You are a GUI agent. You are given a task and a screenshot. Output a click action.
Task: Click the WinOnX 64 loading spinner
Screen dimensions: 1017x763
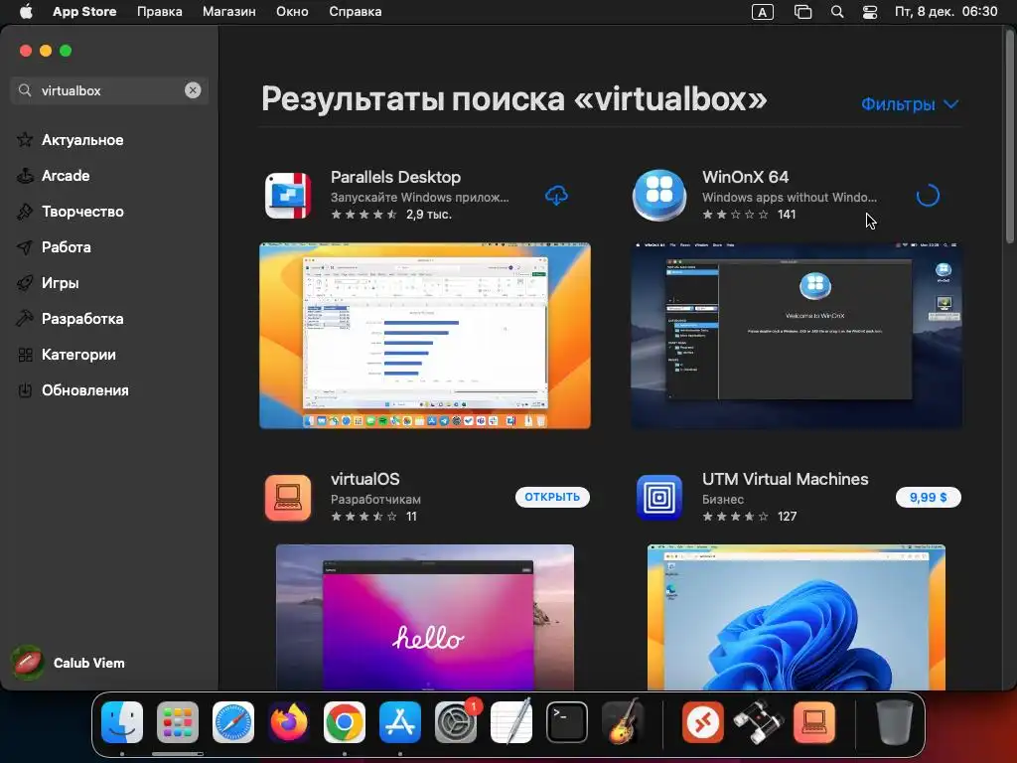tap(928, 196)
